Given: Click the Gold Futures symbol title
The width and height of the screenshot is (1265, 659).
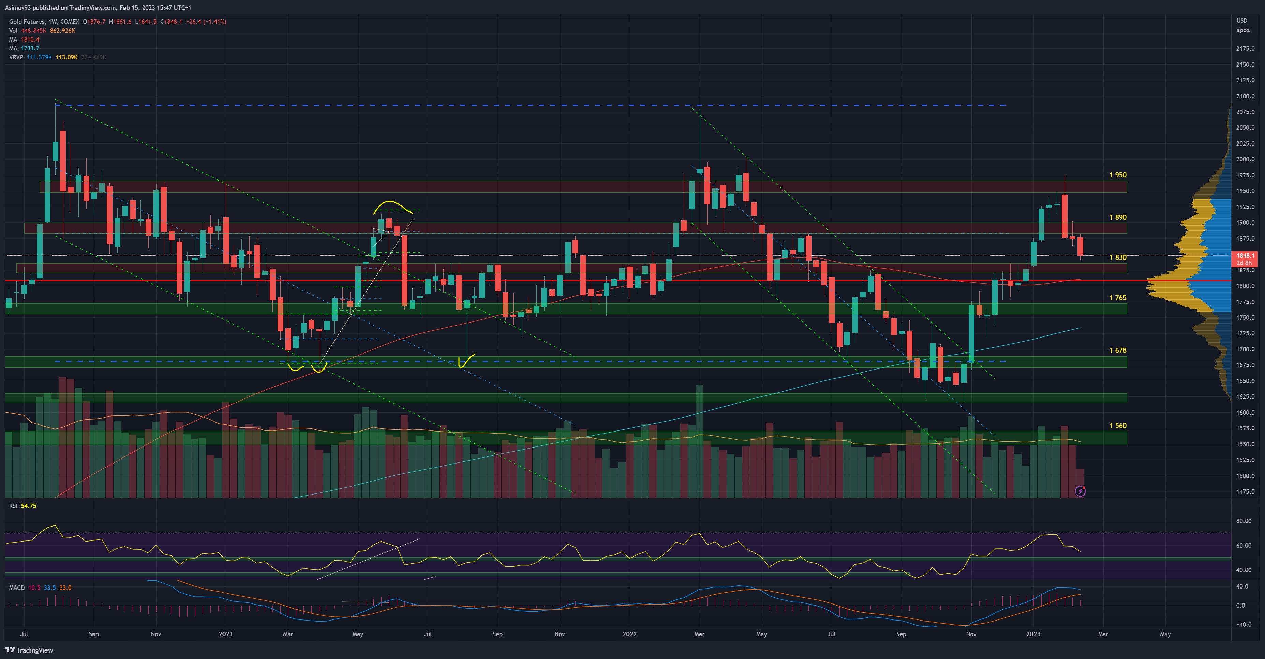Looking at the screenshot, I should tap(28, 21).
